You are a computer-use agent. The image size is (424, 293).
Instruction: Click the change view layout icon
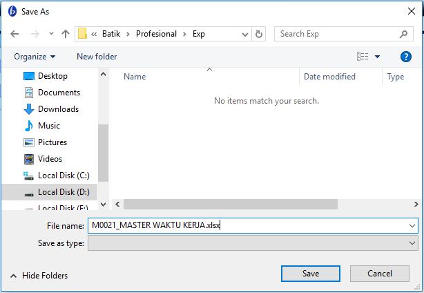tap(363, 57)
